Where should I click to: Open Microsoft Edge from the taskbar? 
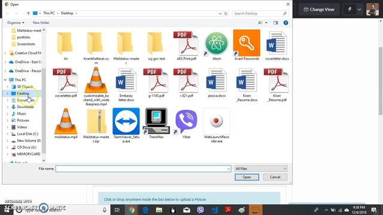click(x=145, y=210)
